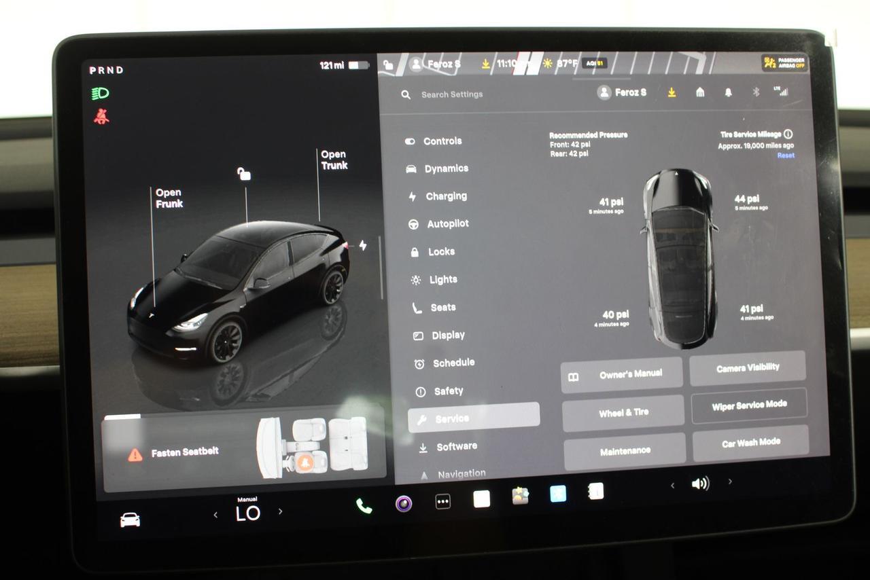Tap the lock icon above the car
870x580 pixels.
pos(244,174)
